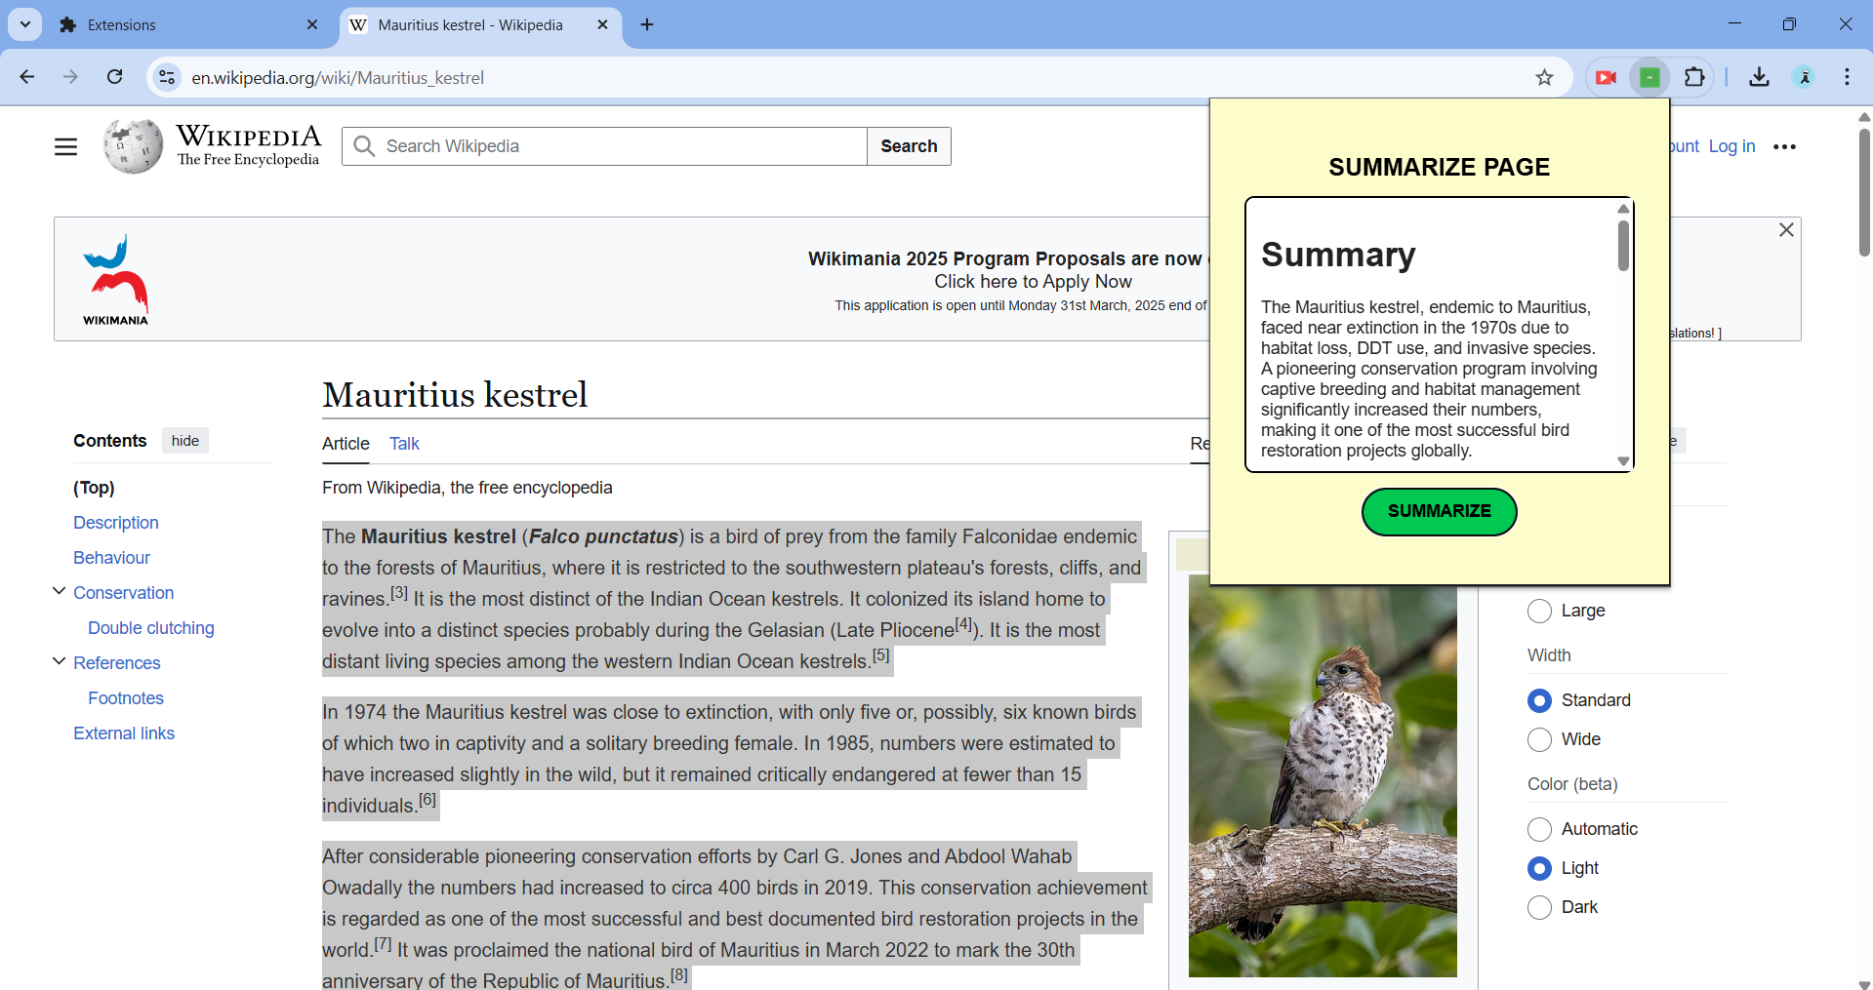Open the red video recorder extension
1873x990 pixels.
pyautogui.click(x=1606, y=77)
